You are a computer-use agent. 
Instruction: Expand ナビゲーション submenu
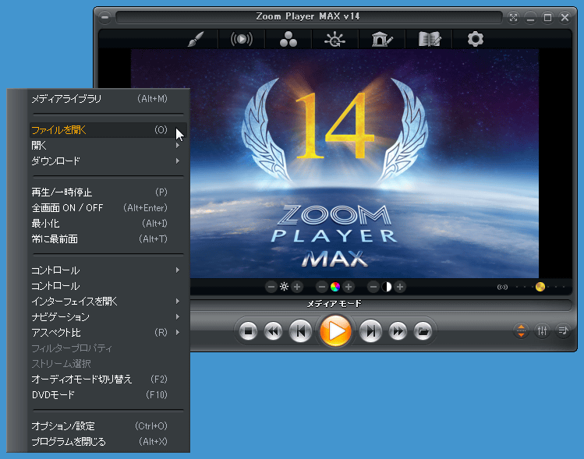point(108,317)
